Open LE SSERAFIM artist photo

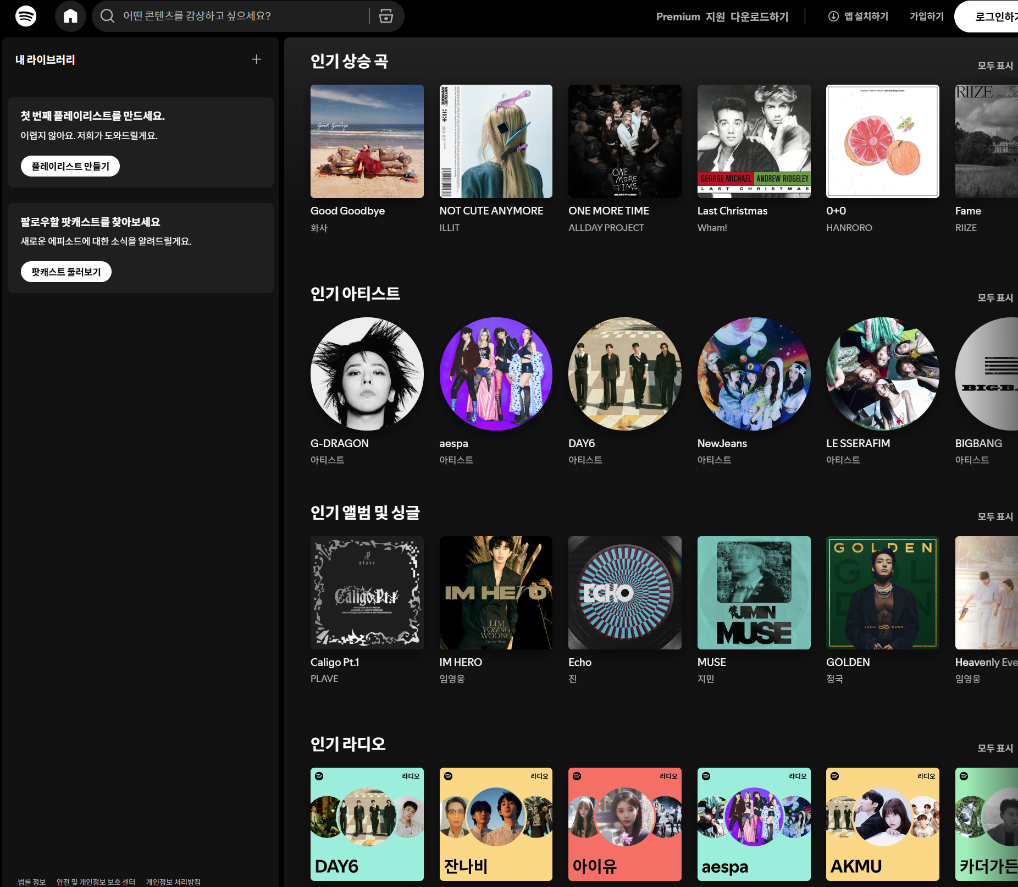pyautogui.click(x=883, y=374)
